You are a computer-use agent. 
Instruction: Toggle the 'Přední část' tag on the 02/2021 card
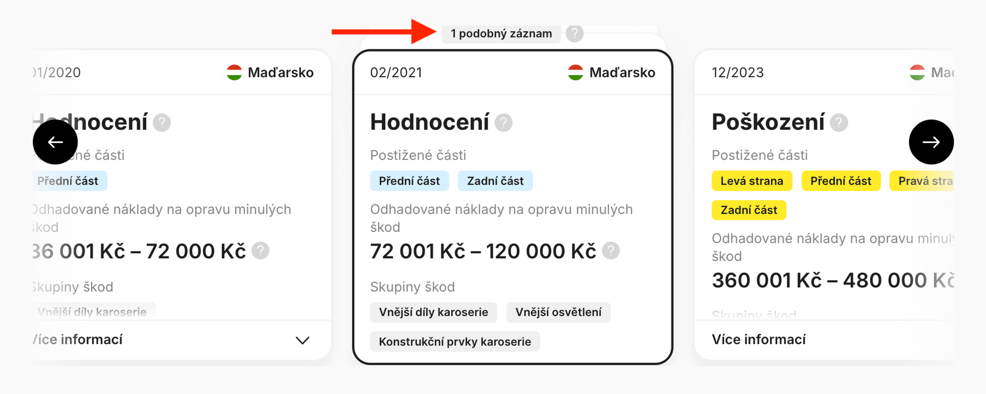tap(409, 181)
